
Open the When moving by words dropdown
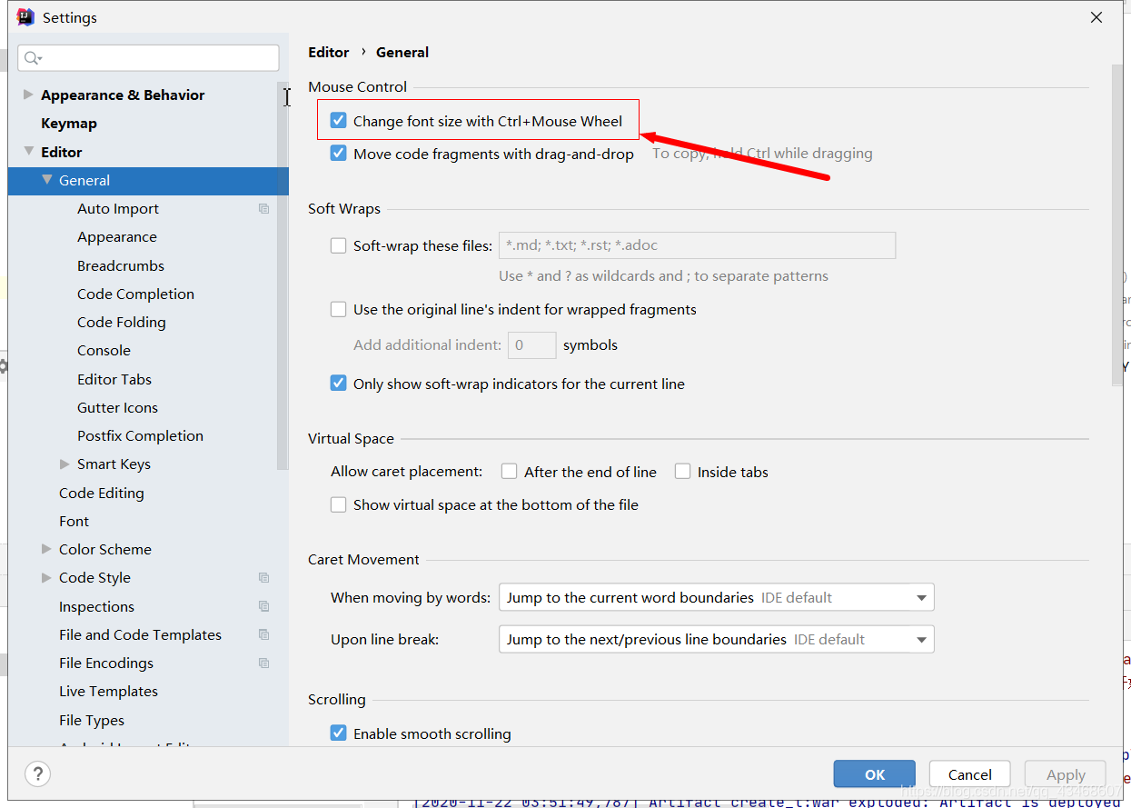(x=716, y=597)
